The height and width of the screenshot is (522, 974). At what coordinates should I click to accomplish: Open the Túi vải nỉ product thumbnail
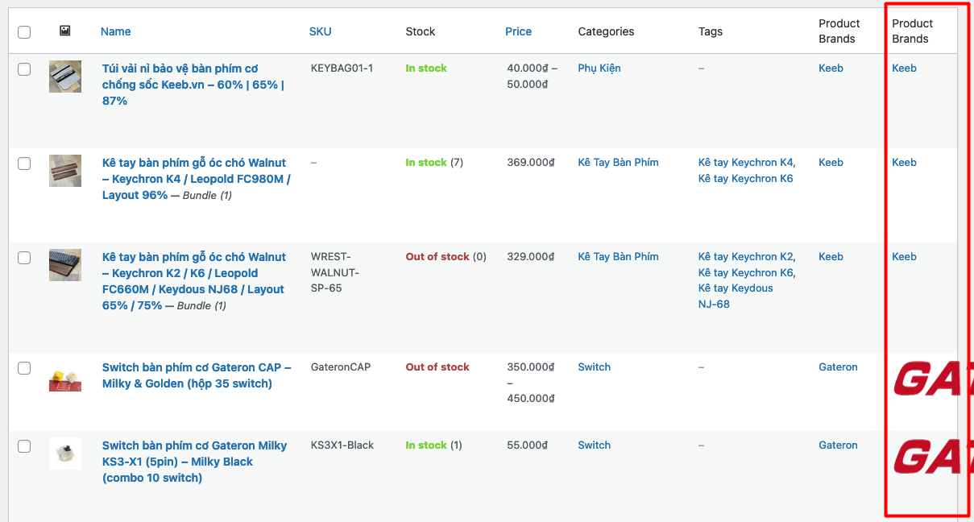coord(65,77)
